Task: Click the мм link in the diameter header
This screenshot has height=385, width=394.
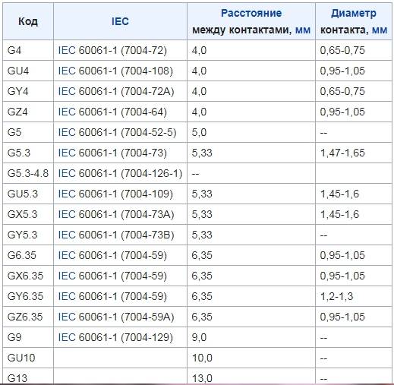Action: pos(380,30)
